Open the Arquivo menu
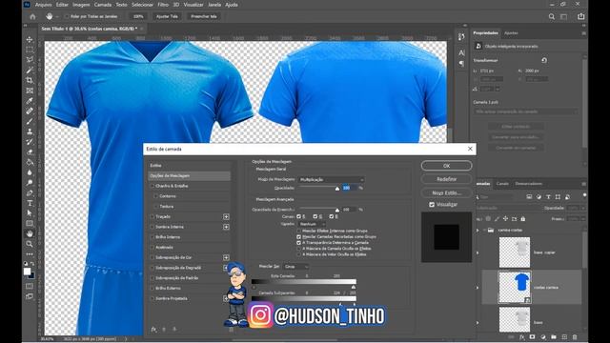The image size is (610, 343). (x=43, y=5)
